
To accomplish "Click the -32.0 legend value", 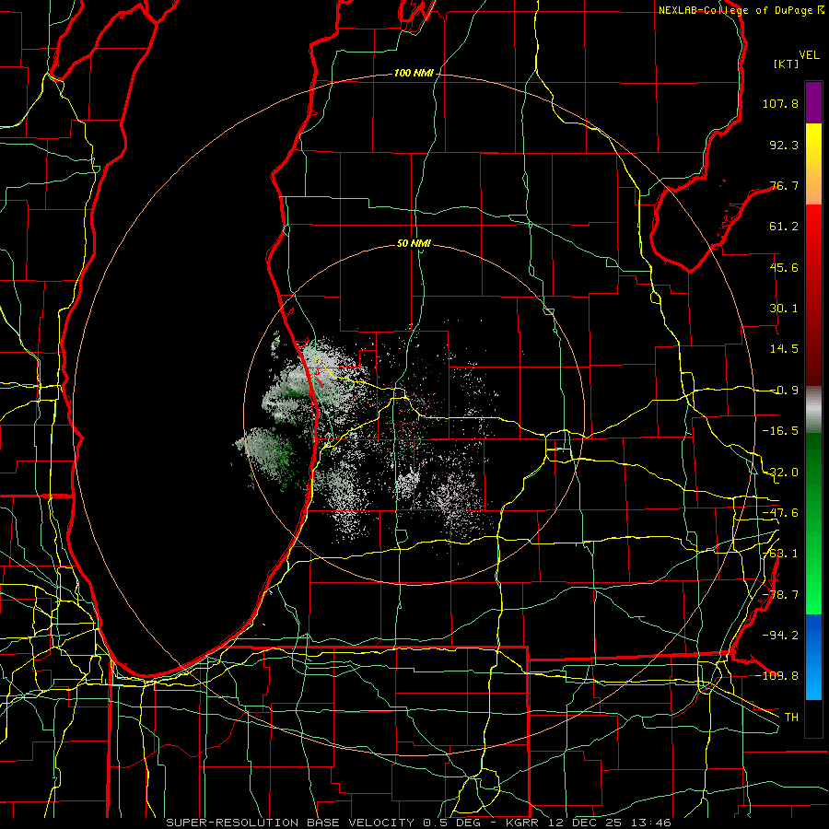I will tap(780, 473).
